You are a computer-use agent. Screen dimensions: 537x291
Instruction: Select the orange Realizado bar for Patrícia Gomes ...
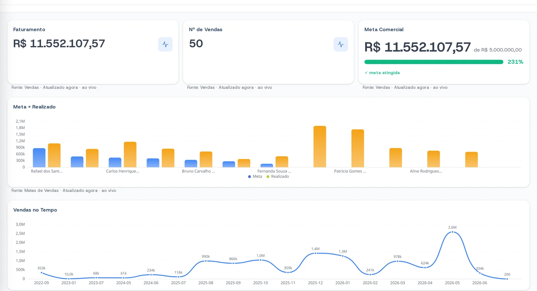[358, 148]
